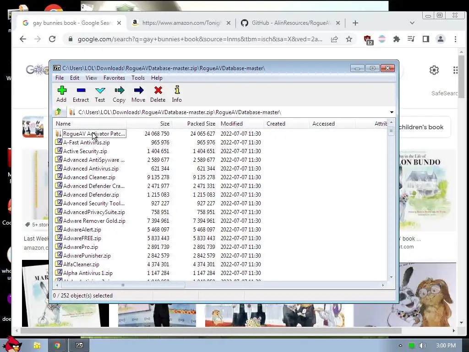
Task: Open the Chrome profile avatar
Action: pyautogui.click(x=440, y=39)
